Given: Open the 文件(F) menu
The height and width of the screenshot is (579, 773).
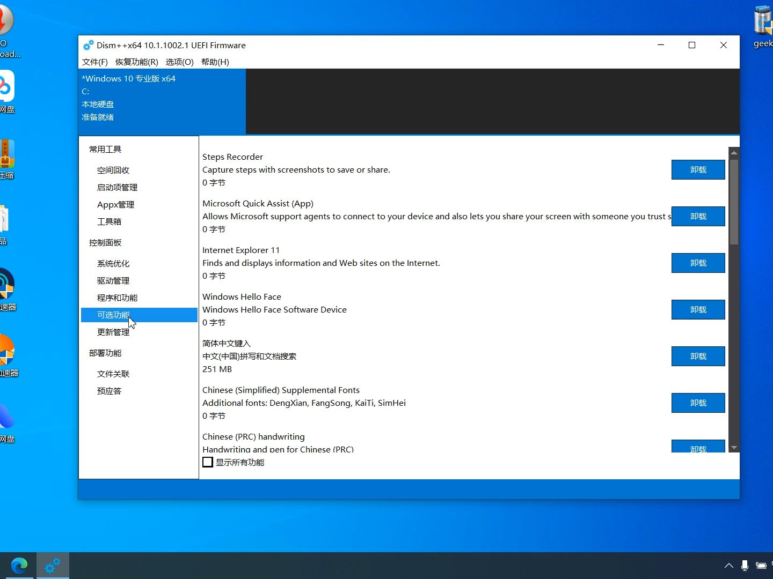Looking at the screenshot, I should 95,62.
